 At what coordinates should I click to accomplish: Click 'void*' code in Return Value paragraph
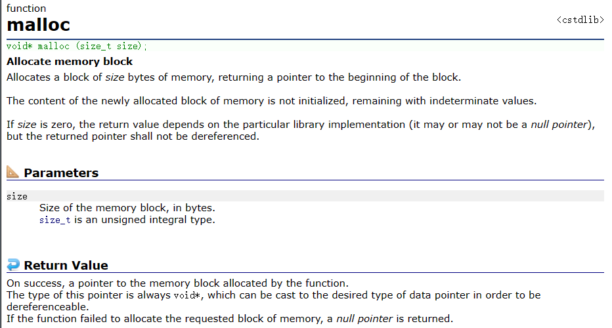pyautogui.click(x=187, y=295)
